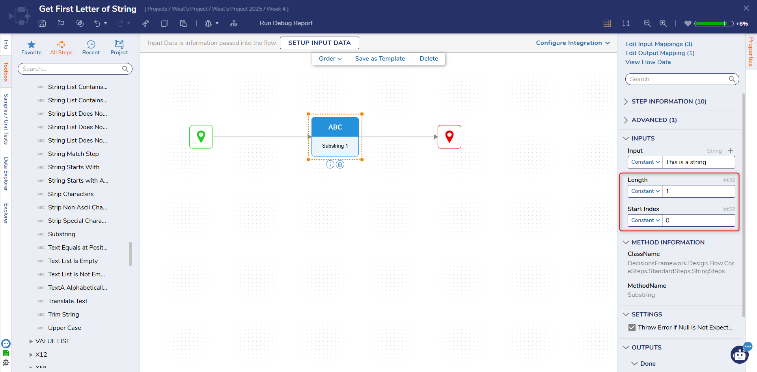The height and width of the screenshot is (372, 757).
Task: Expand the STEP INFORMATION section
Action: tap(669, 102)
